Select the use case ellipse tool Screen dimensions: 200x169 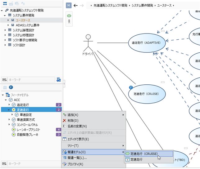click(x=69, y=16)
